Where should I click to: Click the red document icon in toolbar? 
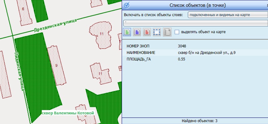tap(147, 32)
